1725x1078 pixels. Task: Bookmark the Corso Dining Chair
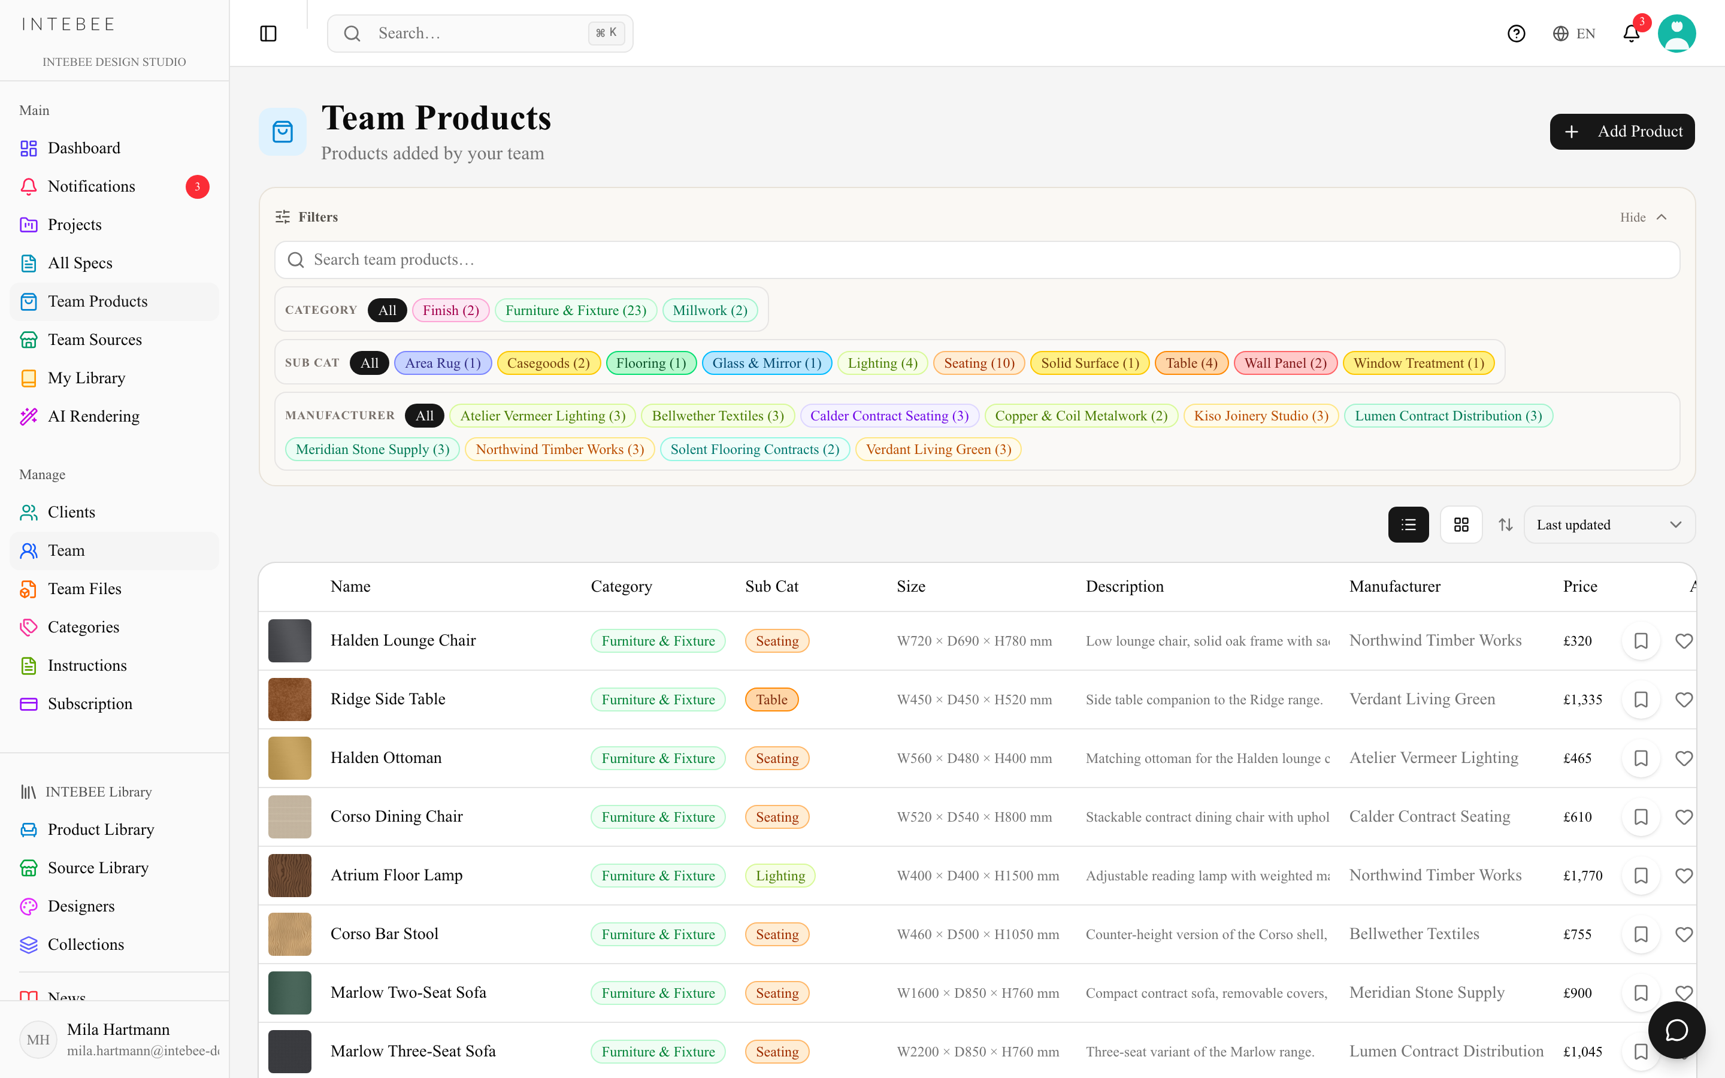tap(1641, 817)
